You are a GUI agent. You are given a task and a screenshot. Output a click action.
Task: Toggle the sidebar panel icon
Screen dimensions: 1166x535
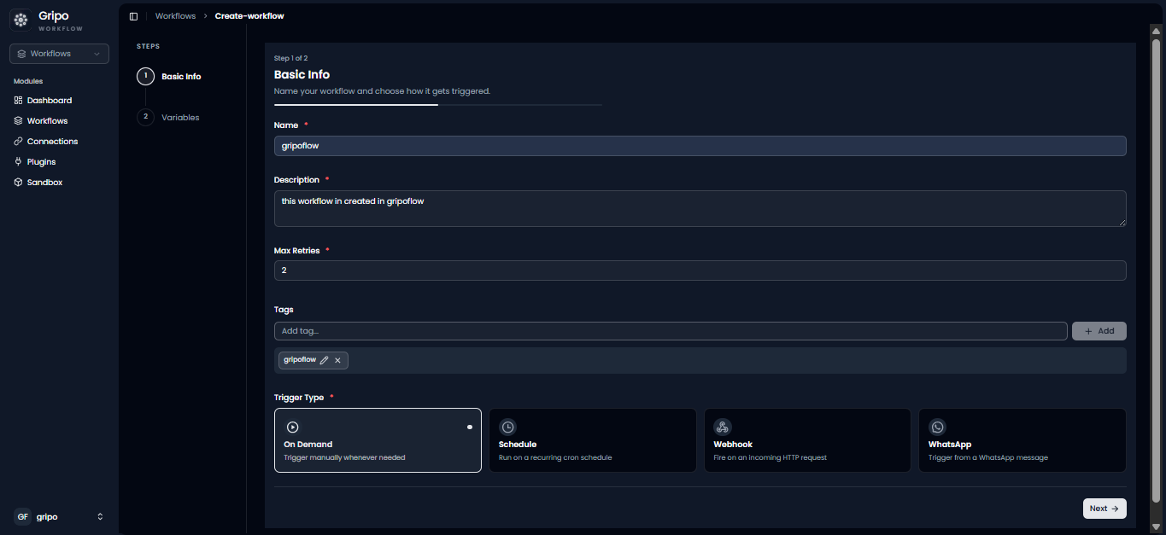[133, 16]
